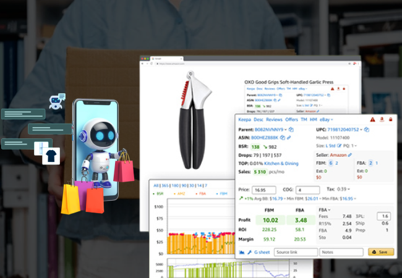The width and height of the screenshot is (402, 278).
Task: Click the chart icon beside G sheet
Action: point(242,252)
